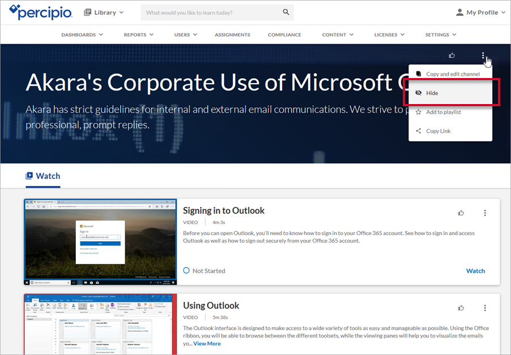The image size is (511, 355).
Task: Expand the Reports menu
Action: click(x=138, y=35)
